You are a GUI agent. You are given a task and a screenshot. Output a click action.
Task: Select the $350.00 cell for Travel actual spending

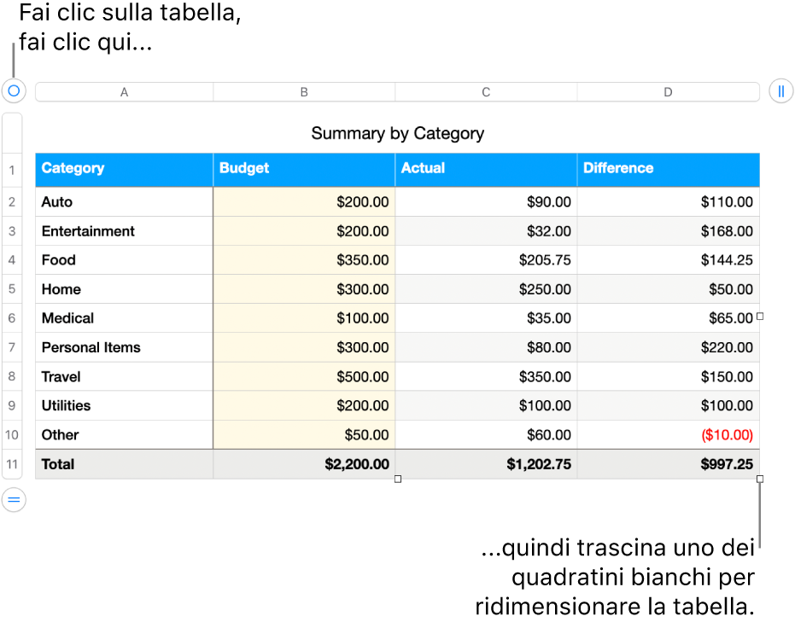485,376
